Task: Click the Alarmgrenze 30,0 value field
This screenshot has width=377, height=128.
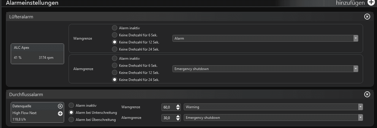Action: coord(168,118)
